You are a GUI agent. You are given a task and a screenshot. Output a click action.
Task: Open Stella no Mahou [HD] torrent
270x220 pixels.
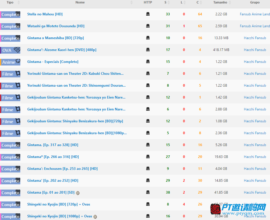coord(45,14)
